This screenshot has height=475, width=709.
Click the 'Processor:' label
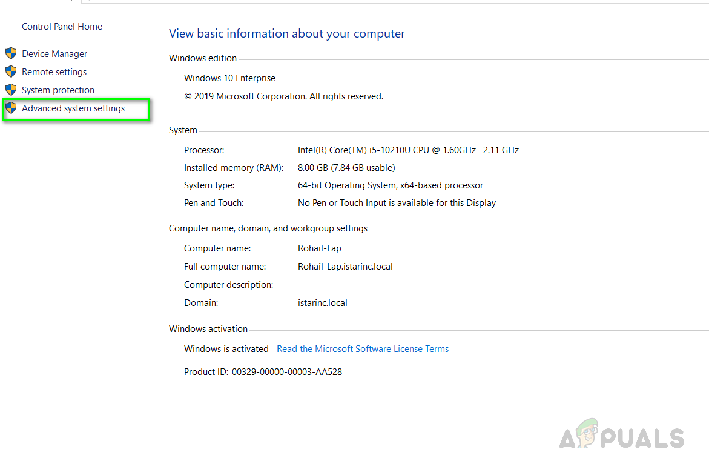(204, 150)
